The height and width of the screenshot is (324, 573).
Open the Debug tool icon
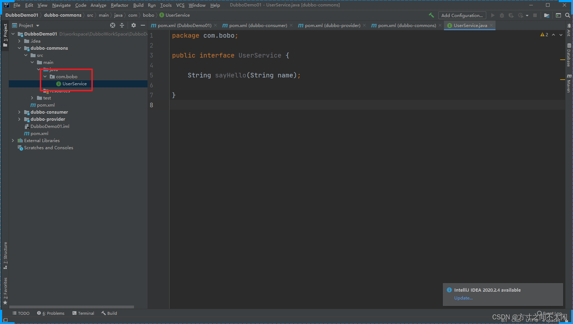[x=502, y=15]
